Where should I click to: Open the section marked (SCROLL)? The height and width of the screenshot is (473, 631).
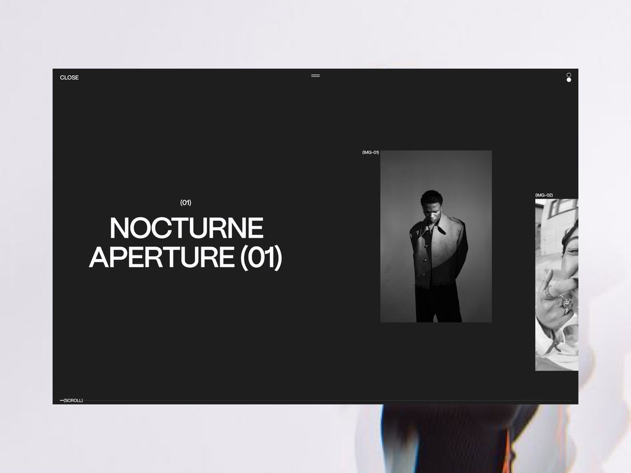tap(72, 400)
